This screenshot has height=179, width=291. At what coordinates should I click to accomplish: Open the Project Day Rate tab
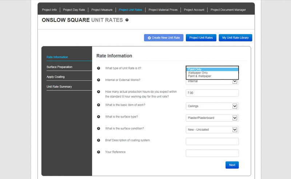pyautogui.click(x=74, y=10)
